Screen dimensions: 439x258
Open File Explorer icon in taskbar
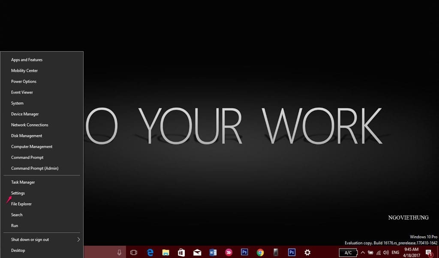coord(165,252)
